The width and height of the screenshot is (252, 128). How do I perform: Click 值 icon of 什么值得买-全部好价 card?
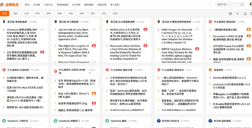[x=4, y=70]
